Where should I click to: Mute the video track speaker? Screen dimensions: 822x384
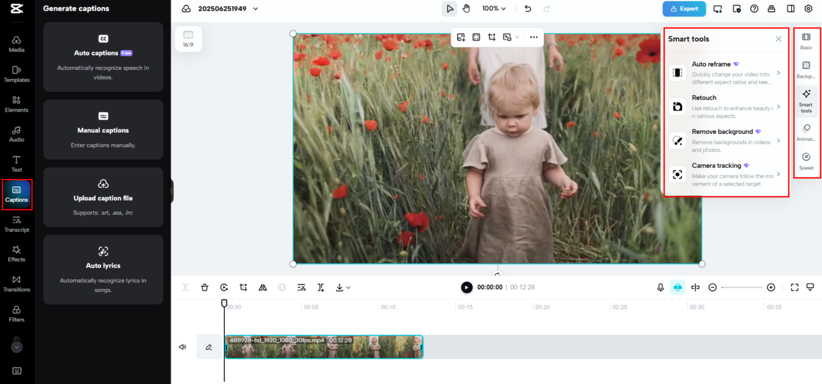click(183, 347)
